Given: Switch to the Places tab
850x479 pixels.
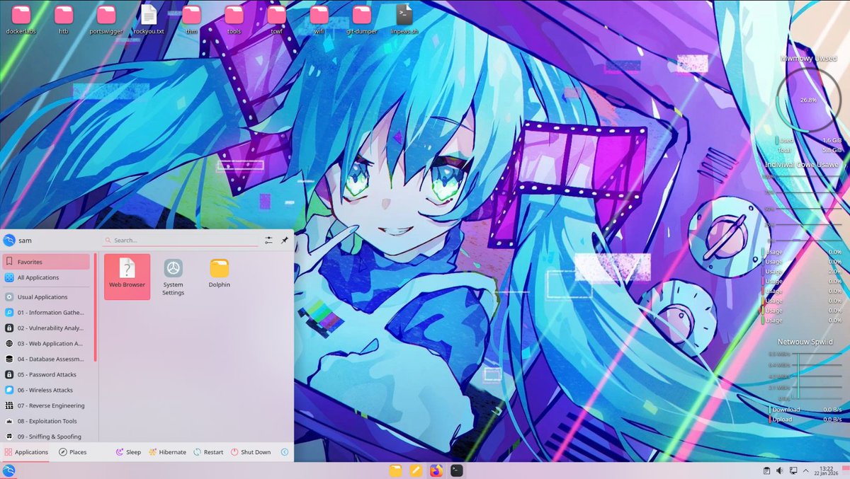Looking at the screenshot, I should 72,452.
